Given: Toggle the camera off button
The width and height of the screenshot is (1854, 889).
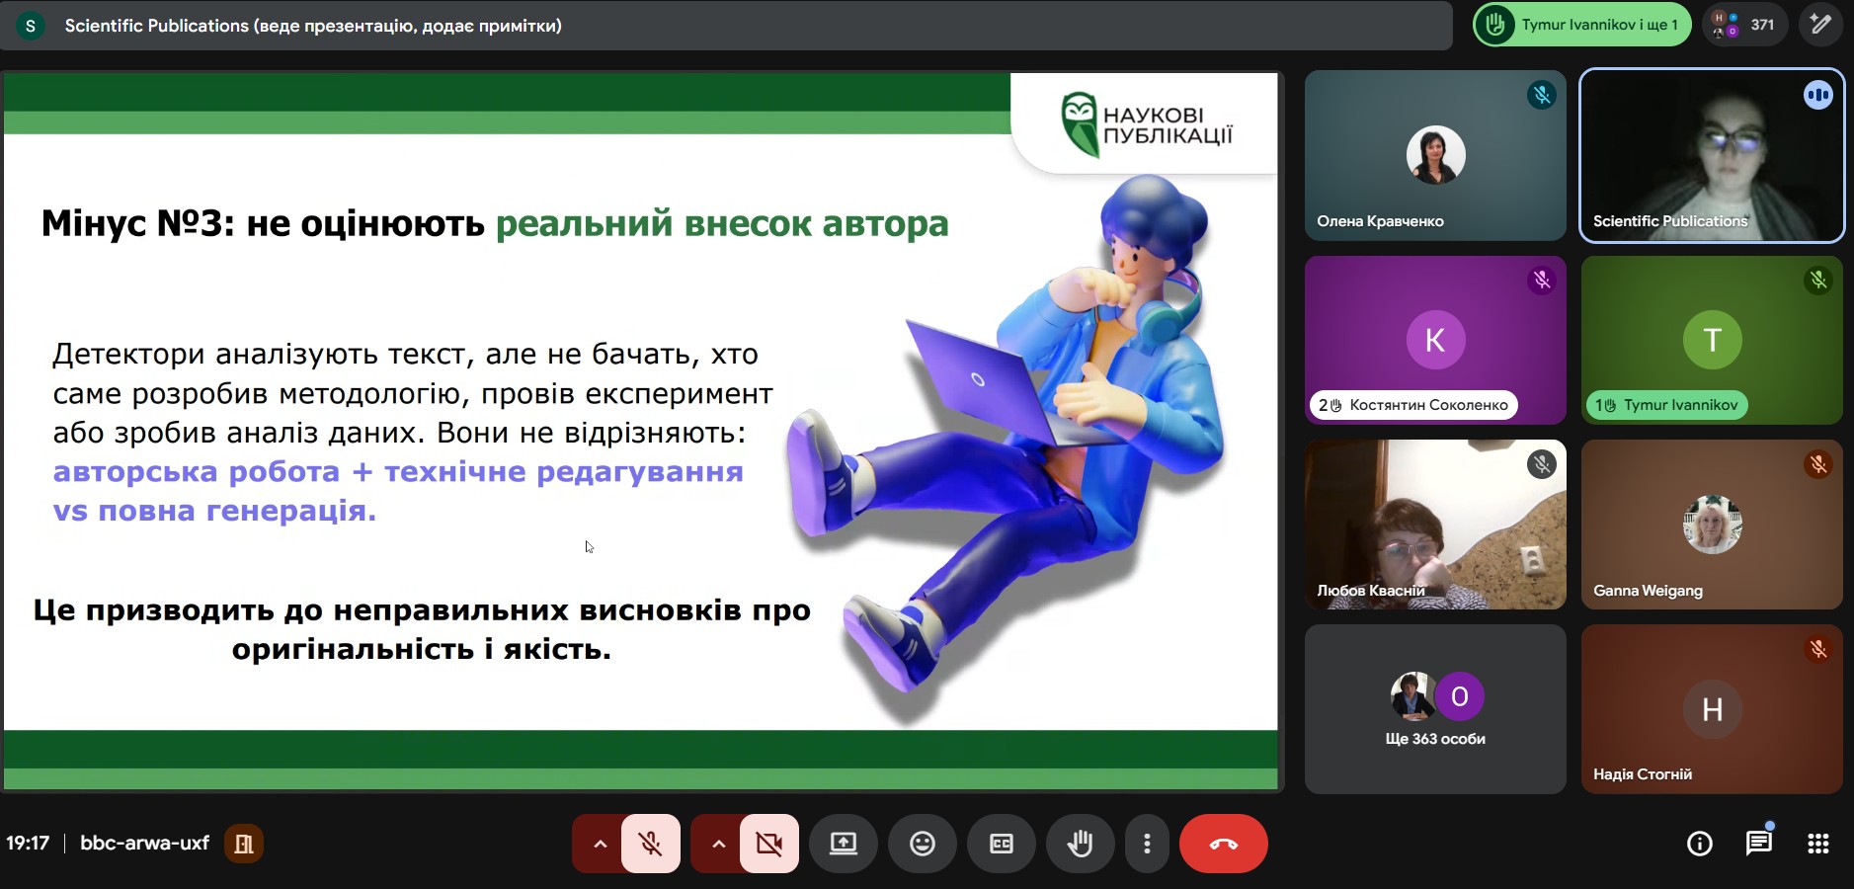Looking at the screenshot, I should click(768, 844).
